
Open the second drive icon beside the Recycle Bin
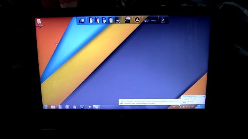click(x=153, y=20)
